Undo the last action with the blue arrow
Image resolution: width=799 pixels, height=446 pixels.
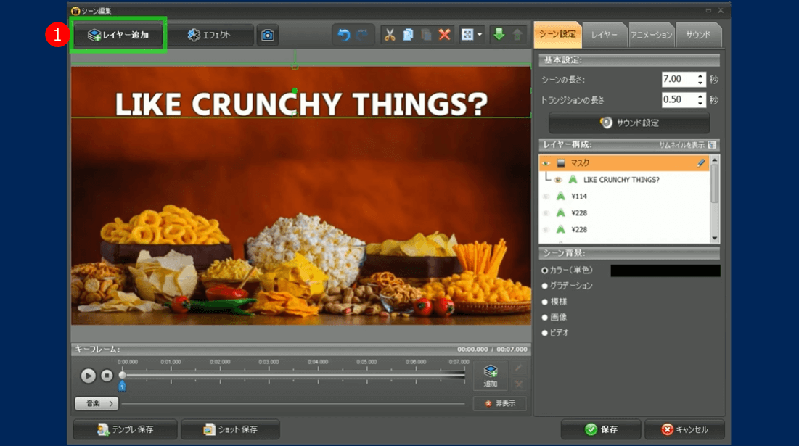(x=343, y=35)
